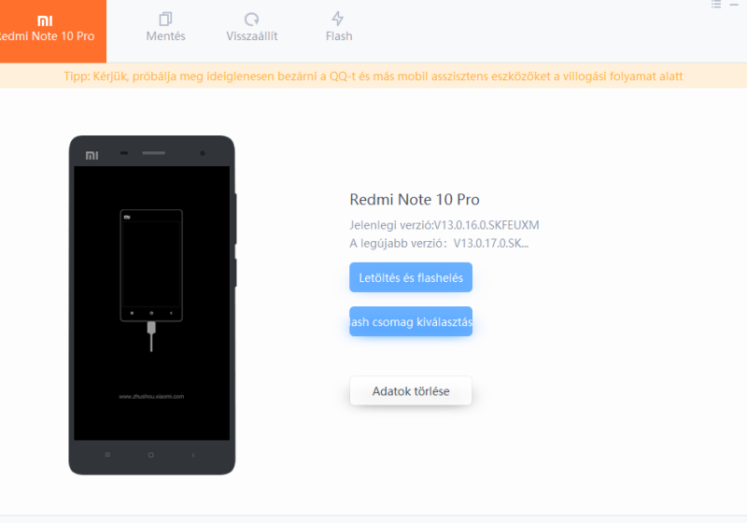This screenshot has width=747, height=523.
Task: Click the Redmi Note 10 Pro heading
Action: pos(415,199)
